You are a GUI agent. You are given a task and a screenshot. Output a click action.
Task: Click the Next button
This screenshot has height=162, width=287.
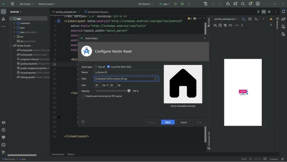click(x=168, y=122)
